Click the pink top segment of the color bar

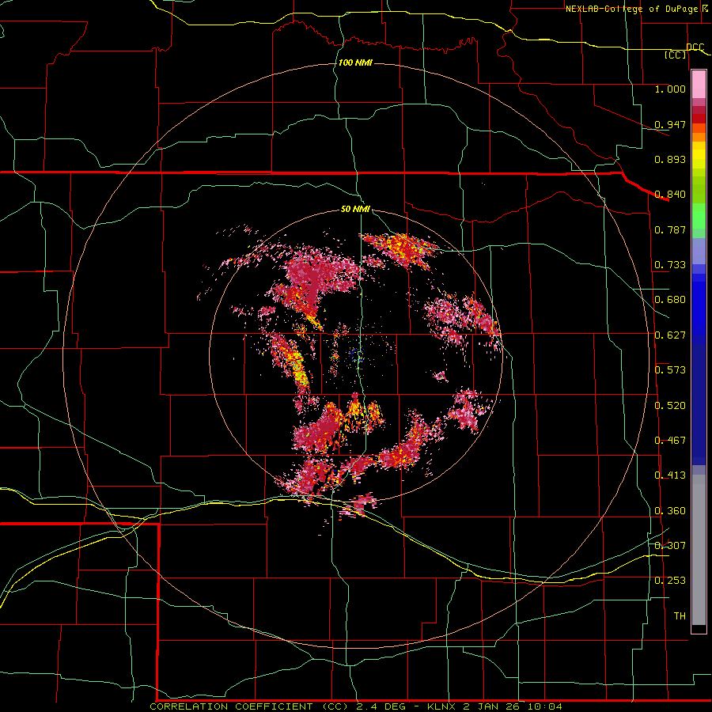(x=699, y=85)
